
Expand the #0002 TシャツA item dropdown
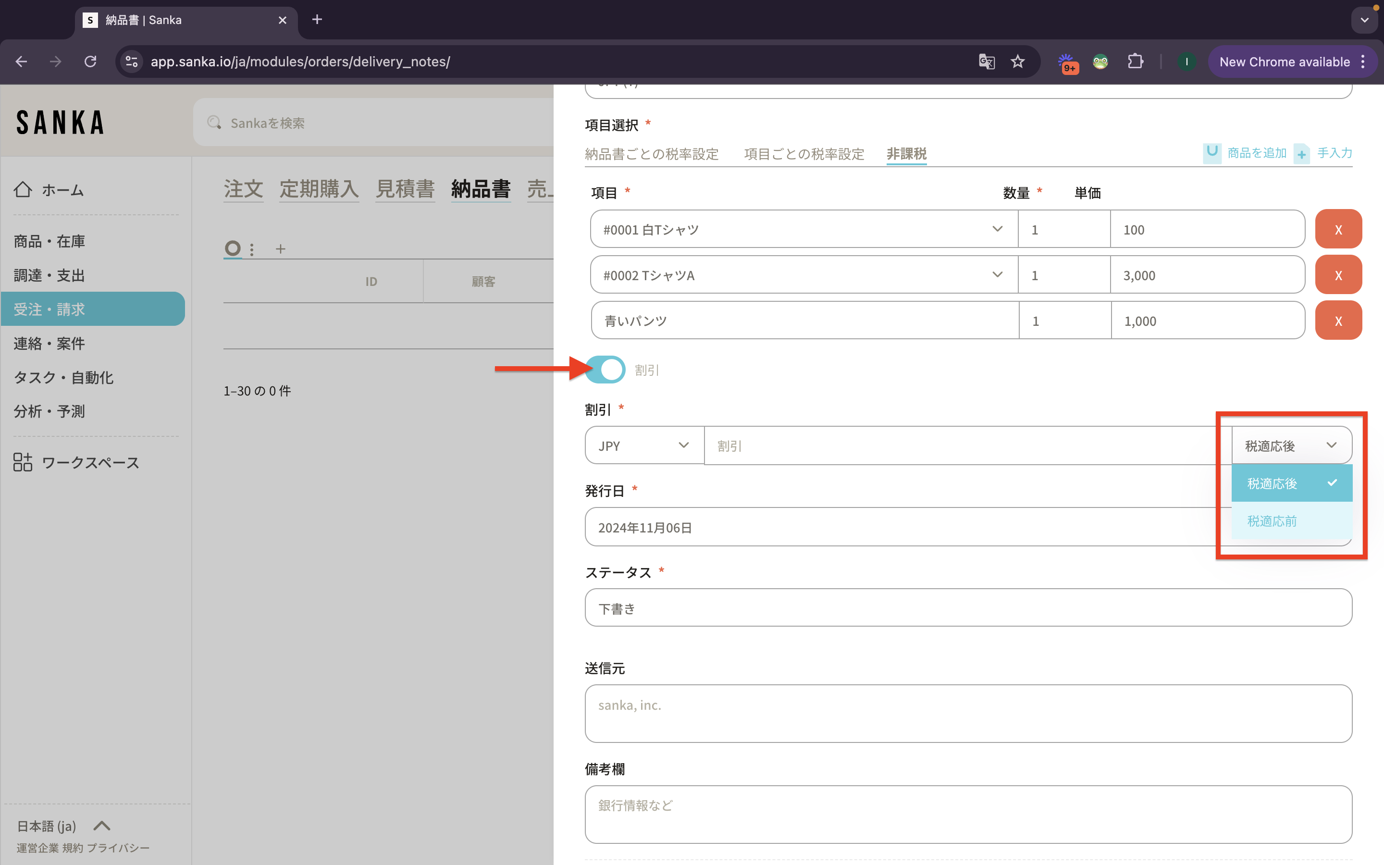[x=997, y=275]
